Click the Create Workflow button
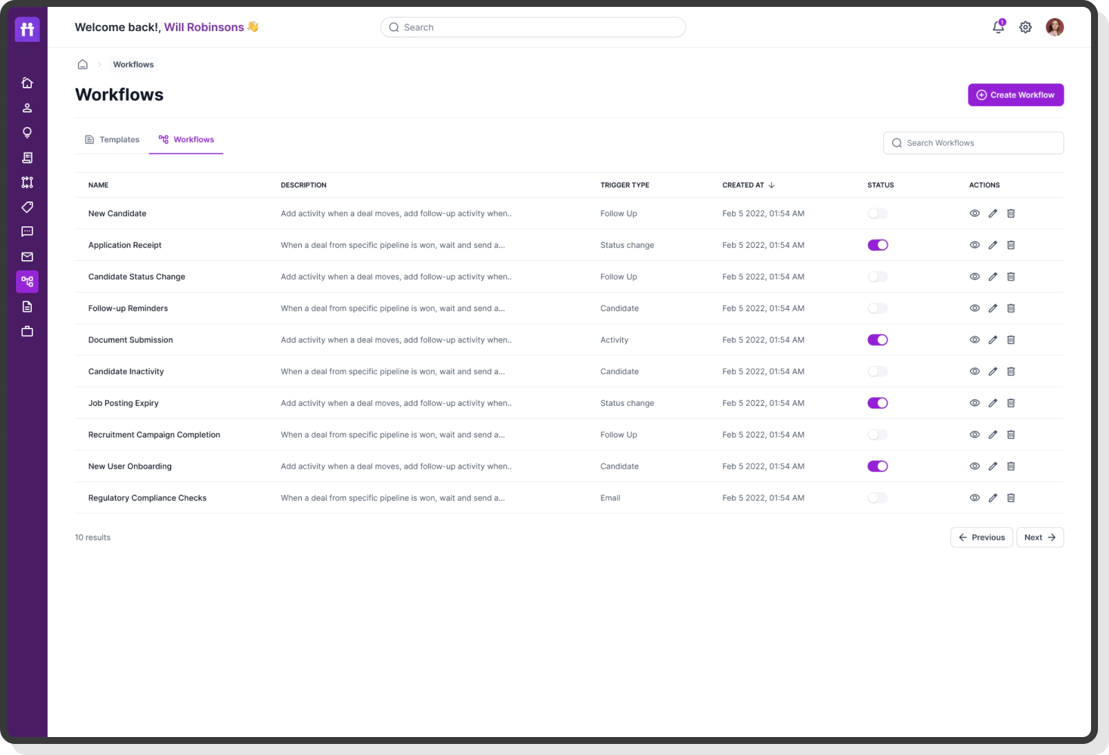The image size is (1109, 755). coord(1016,95)
